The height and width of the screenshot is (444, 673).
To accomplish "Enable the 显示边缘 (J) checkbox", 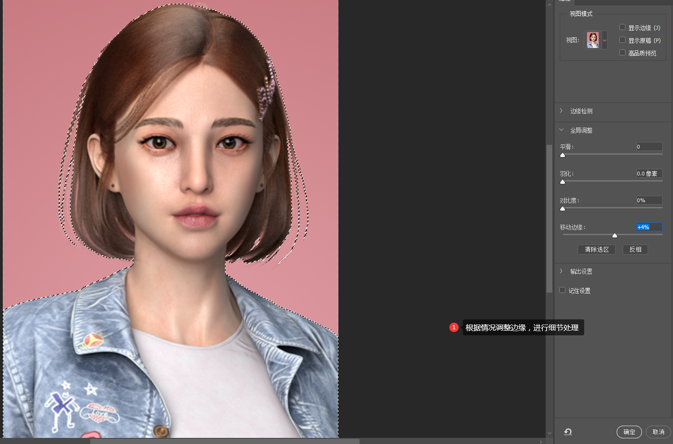I will pyautogui.click(x=622, y=27).
